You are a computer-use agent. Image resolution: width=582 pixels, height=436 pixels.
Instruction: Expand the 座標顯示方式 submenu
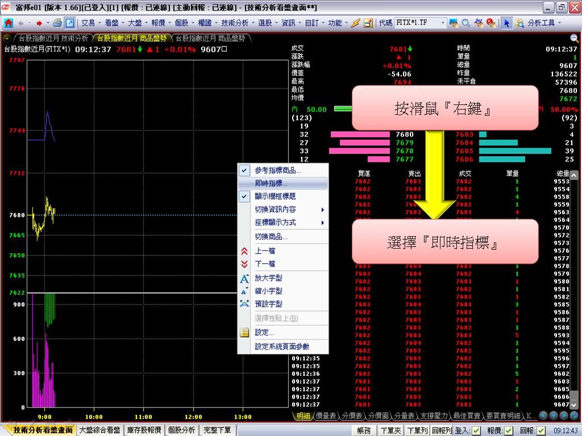(x=283, y=223)
